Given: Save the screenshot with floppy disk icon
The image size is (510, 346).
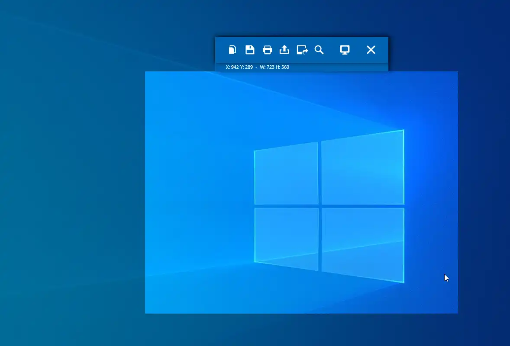Looking at the screenshot, I should click(250, 50).
